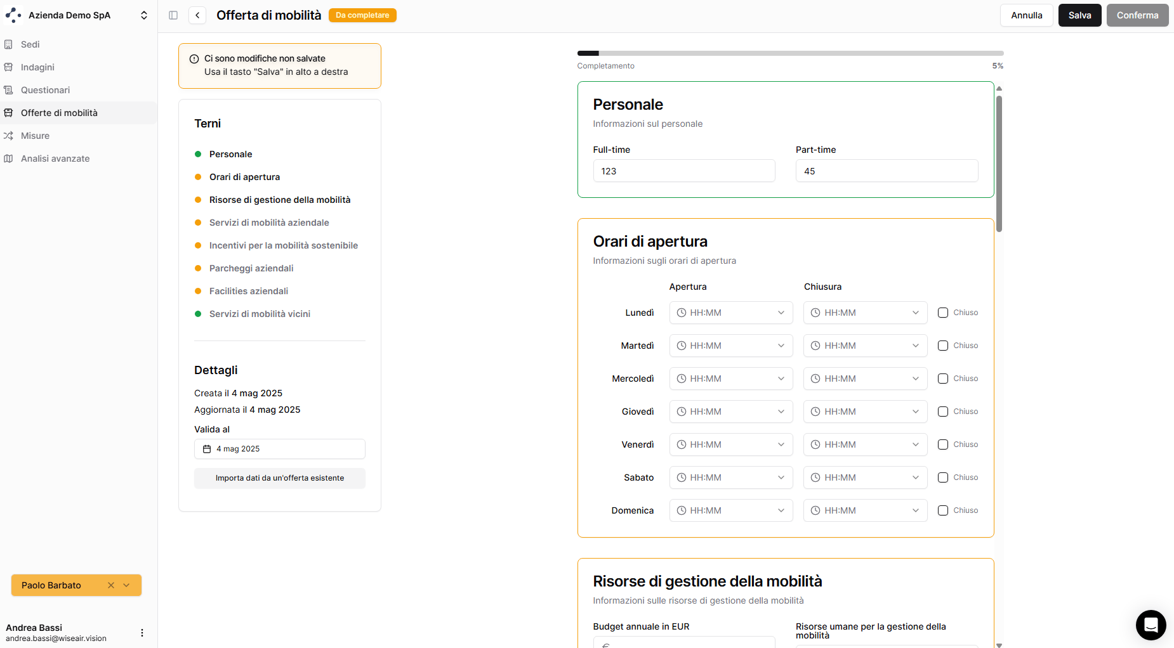Click the Sedi building icon
The image size is (1174, 648).
pyautogui.click(x=8, y=44)
